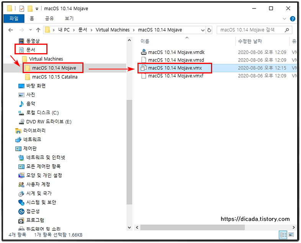Click Virtual Machines breadcrumb in address bar
Image resolution: width=301 pixels, height=243 pixels.
[x=113, y=30]
